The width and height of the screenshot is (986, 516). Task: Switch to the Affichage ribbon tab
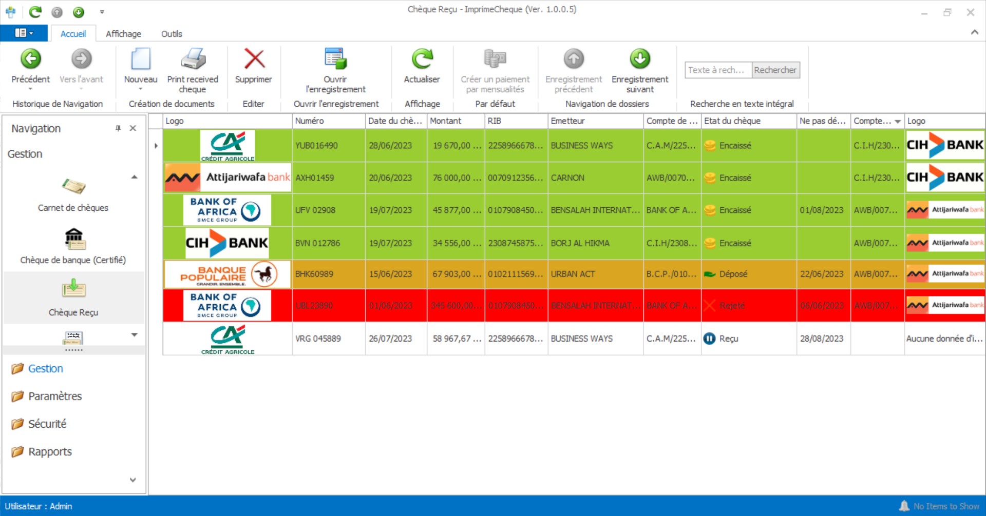[x=123, y=34]
